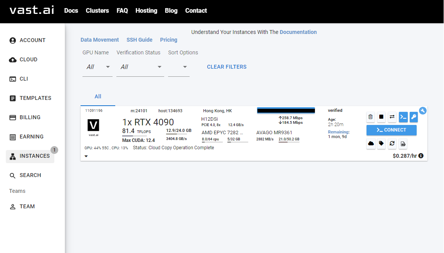Delete the instance with the trash icon
The image size is (444, 253).
(x=370, y=117)
